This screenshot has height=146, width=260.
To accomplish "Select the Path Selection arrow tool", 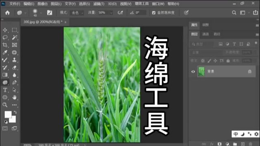I will point(15,90).
